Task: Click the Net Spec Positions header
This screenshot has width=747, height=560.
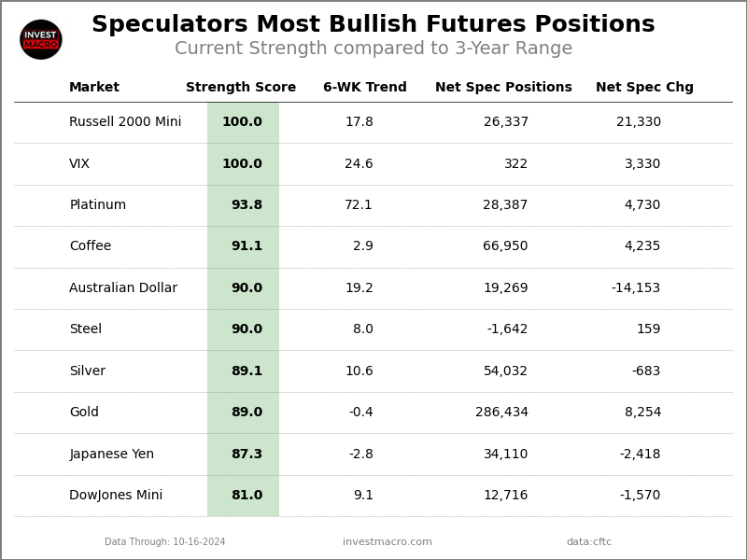Action: 503,88
